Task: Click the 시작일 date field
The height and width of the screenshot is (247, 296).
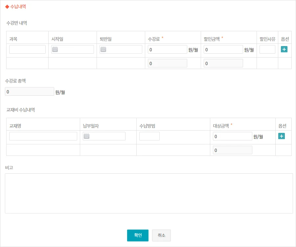Action: [x=76, y=50]
